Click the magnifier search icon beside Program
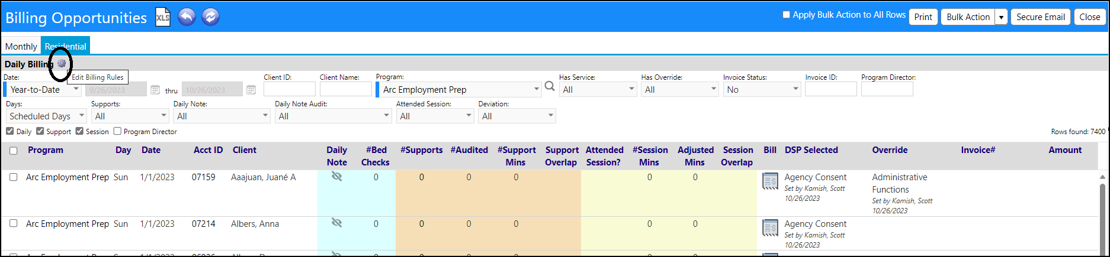 [x=550, y=87]
